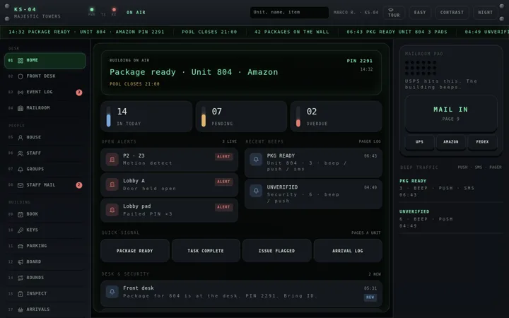Screen dimensions: 509x318
Task: Open Event Log menu item
Action: tap(45, 92)
